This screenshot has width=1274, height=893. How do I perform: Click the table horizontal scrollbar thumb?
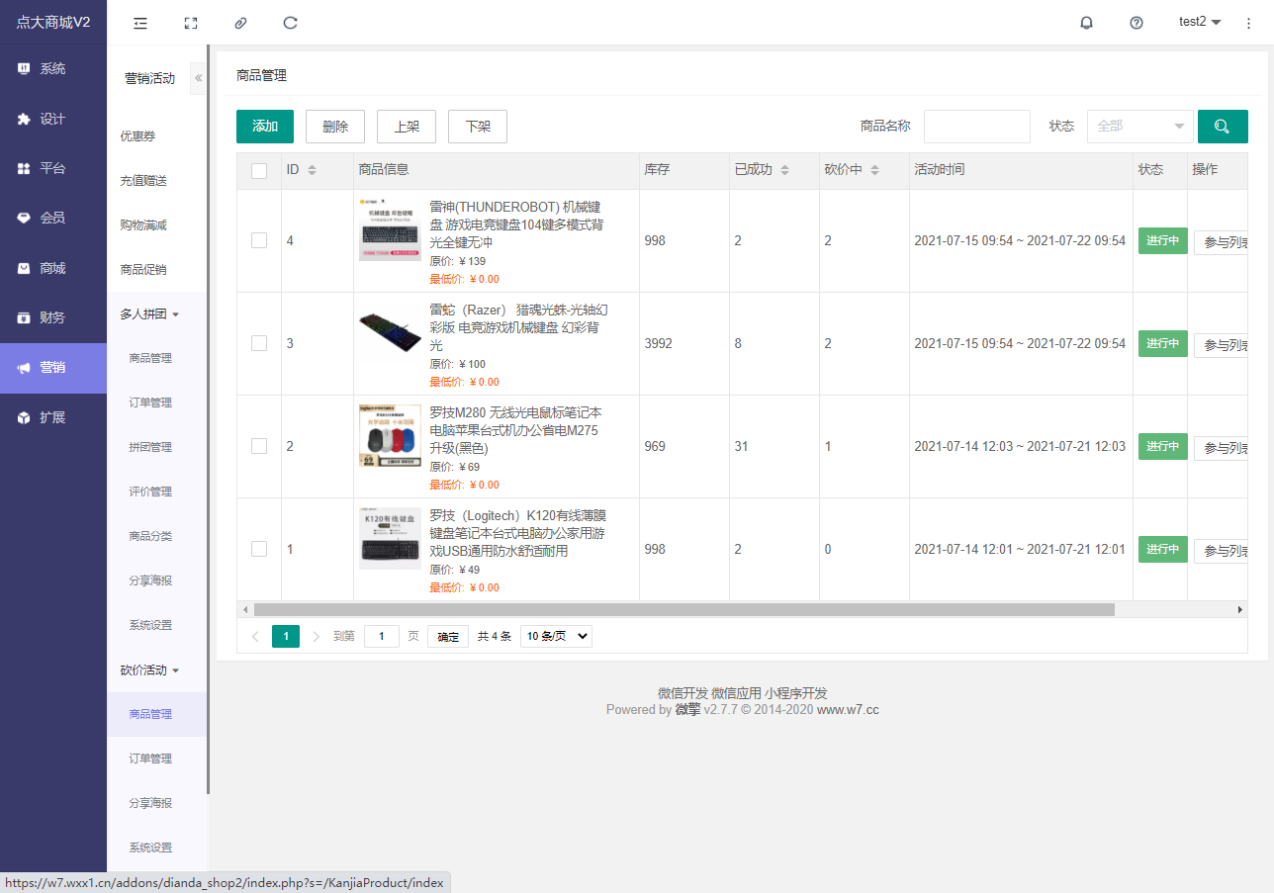click(x=684, y=610)
